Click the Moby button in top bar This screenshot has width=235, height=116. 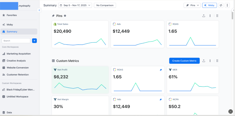[209, 5]
